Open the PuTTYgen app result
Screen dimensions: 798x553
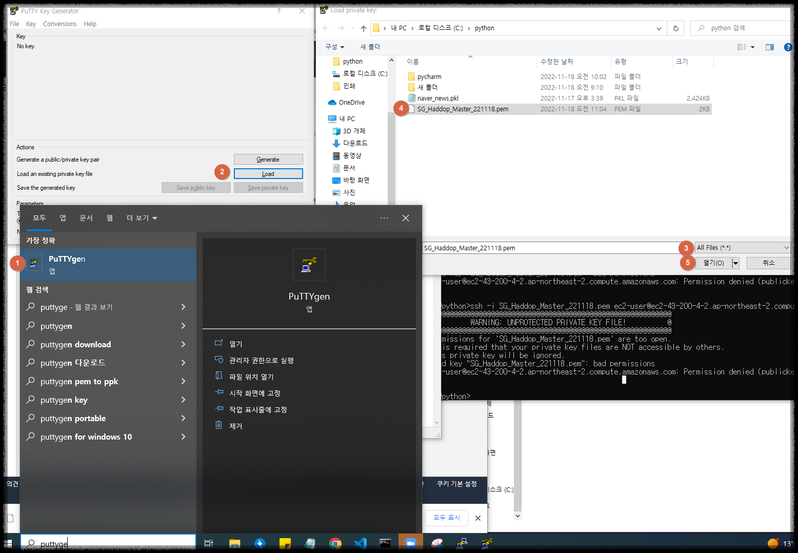(x=108, y=264)
